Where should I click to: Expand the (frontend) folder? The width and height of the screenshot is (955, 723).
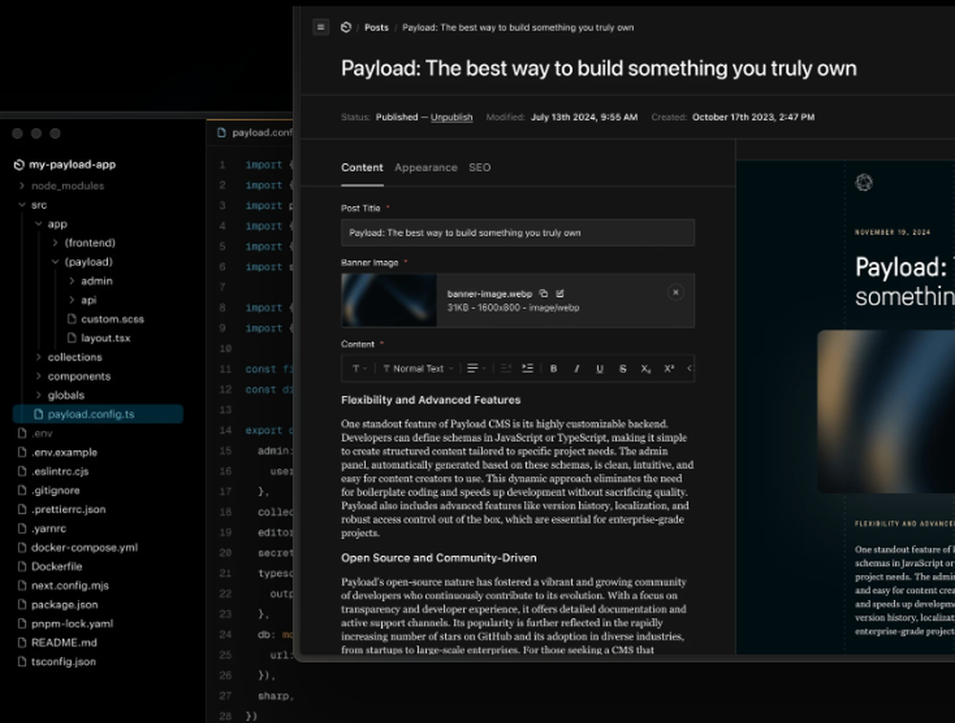click(83, 243)
